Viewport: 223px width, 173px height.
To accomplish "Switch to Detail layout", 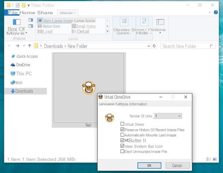I will [80, 31].
